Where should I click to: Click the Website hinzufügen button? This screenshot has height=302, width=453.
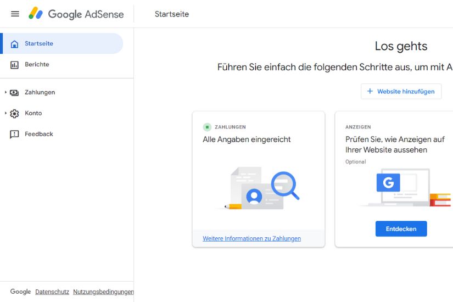point(401,91)
